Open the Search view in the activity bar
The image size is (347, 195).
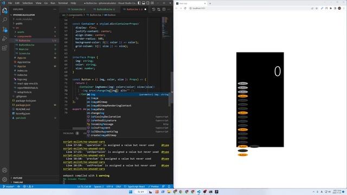click(5, 19)
